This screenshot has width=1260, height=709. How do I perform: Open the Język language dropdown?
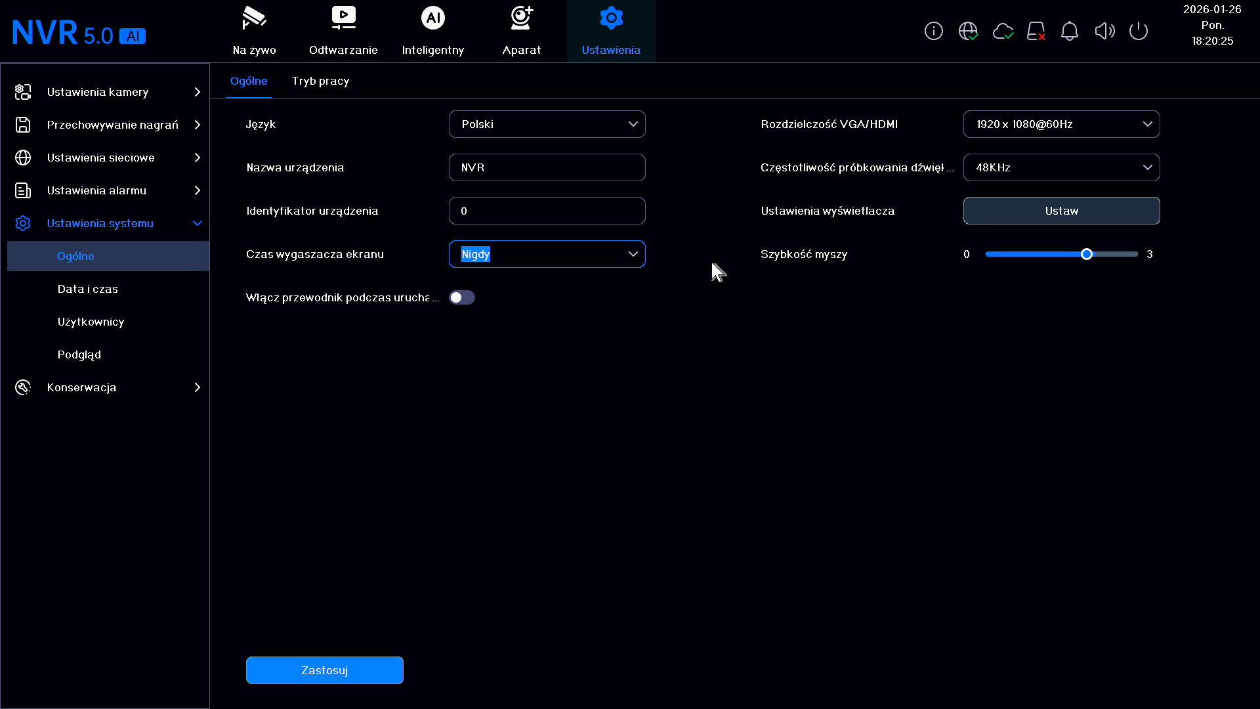pyautogui.click(x=547, y=124)
